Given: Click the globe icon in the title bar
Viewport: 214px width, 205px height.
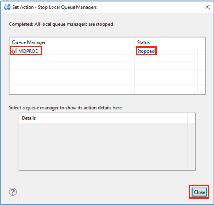Looking at the screenshot, I should point(7,7).
